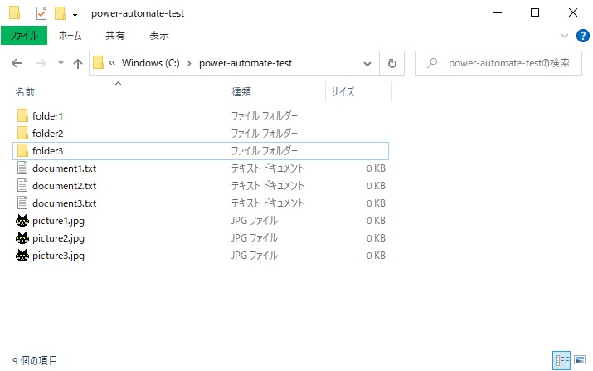Click the document1.txt file name

[65, 168]
